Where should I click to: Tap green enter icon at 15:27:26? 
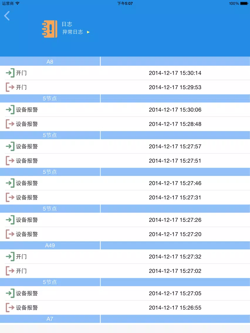[x=10, y=220]
